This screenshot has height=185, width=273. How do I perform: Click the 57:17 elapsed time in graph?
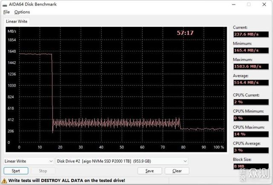click(185, 33)
